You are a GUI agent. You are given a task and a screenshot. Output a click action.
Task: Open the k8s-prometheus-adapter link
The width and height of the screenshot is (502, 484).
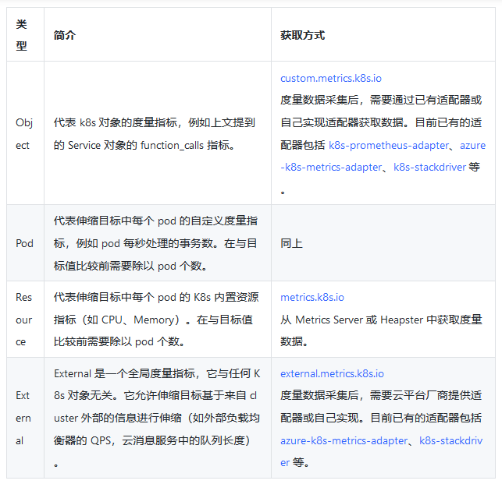[x=389, y=145]
